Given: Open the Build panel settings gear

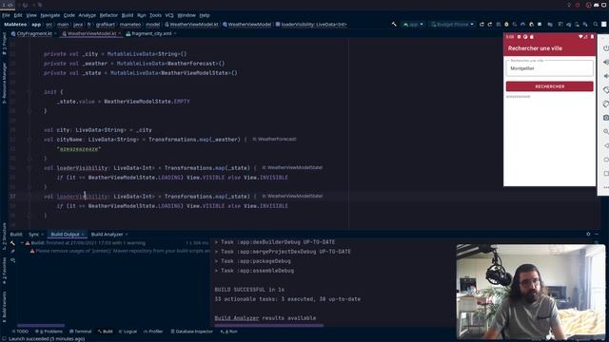Looking at the screenshot, I should (588, 235).
